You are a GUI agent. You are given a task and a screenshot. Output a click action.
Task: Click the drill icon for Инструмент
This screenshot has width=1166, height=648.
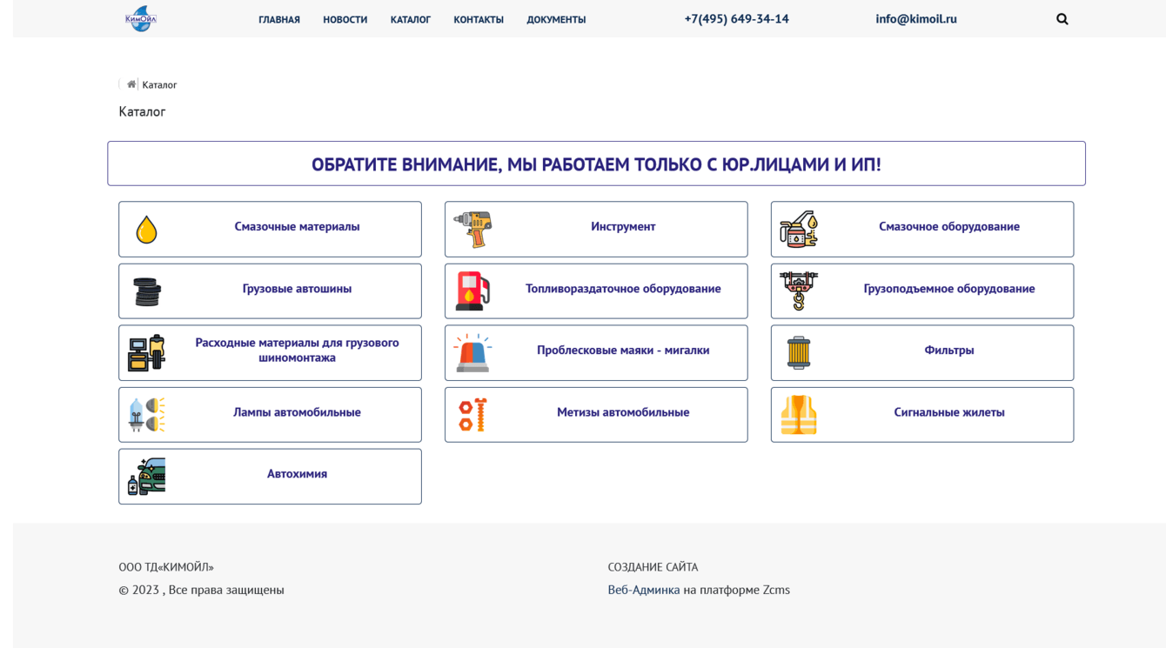473,230
